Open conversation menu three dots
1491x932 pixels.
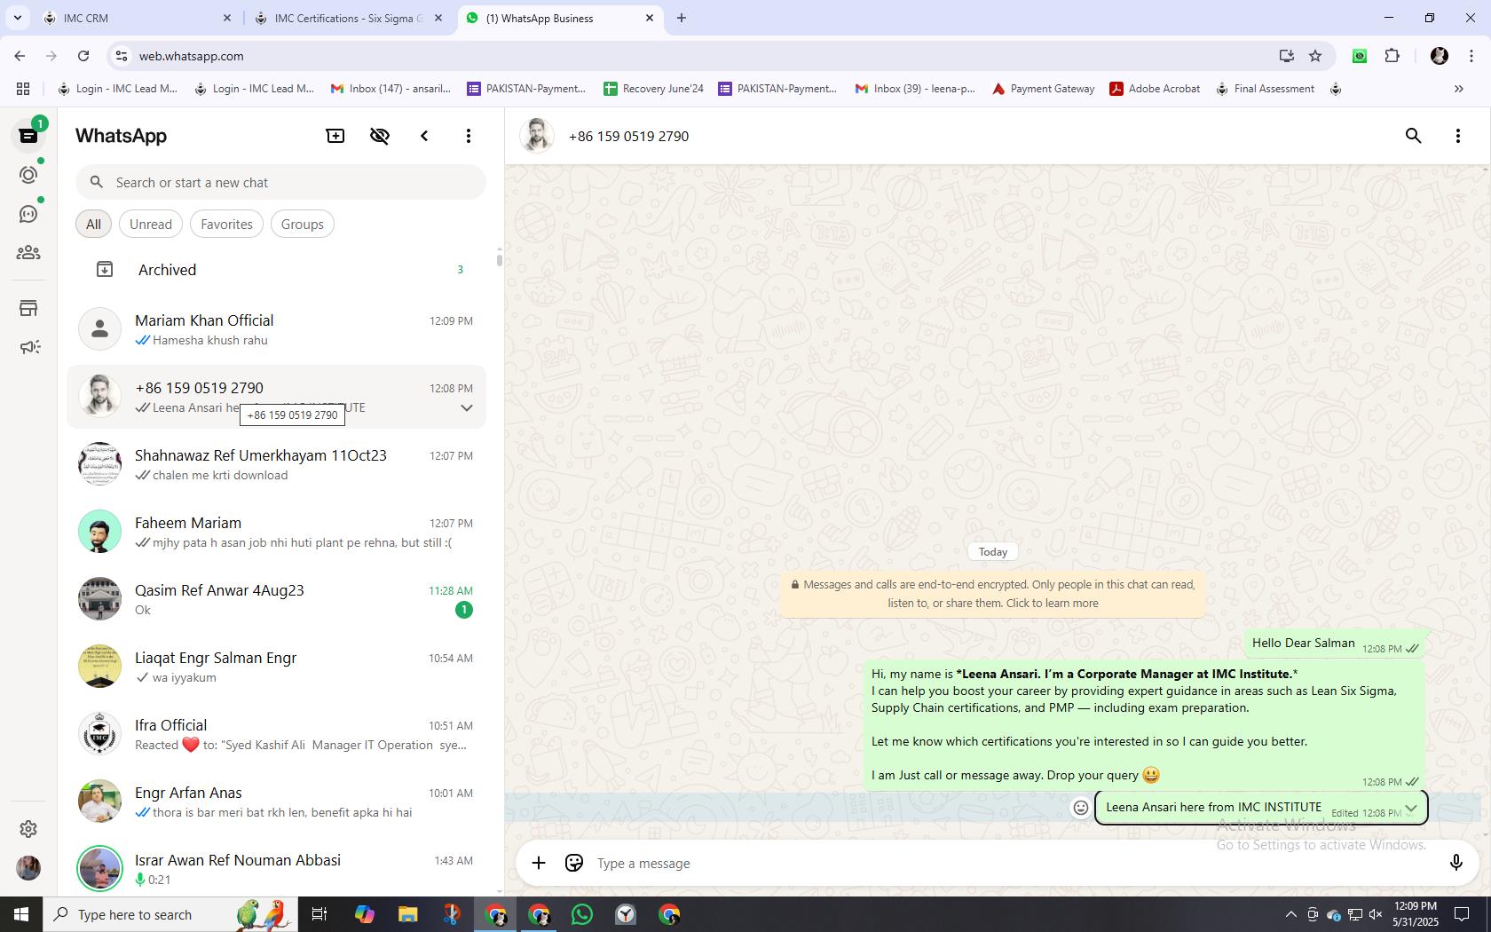(1458, 136)
